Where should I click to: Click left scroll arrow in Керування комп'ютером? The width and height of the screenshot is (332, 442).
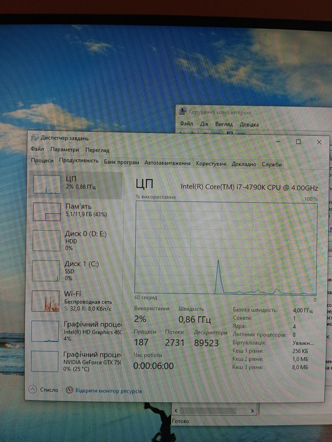click(x=176, y=411)
